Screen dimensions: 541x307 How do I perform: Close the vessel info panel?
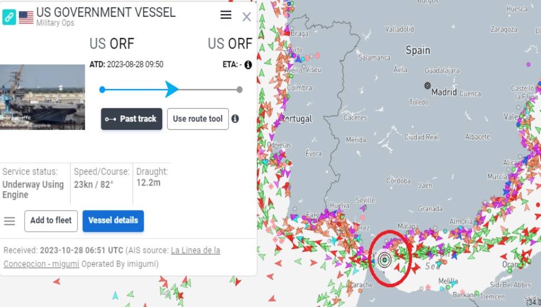coord(246,17)
